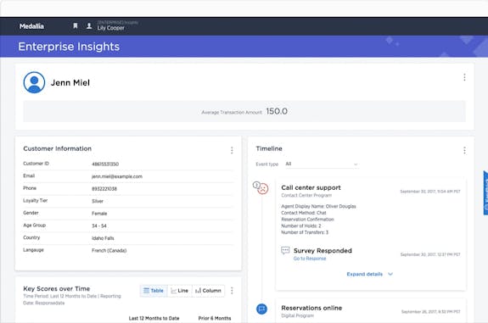The image size is (488, 323).
Task: Click email jenn.miel@example.com
Action: tap(117, 176)
